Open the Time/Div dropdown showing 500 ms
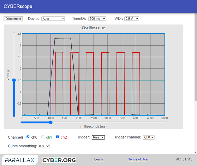Screen dimensions: 197x166 click(97, 19)
